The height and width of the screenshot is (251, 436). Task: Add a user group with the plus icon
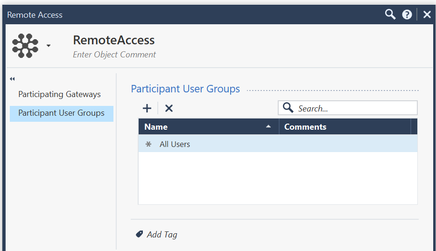147,108
